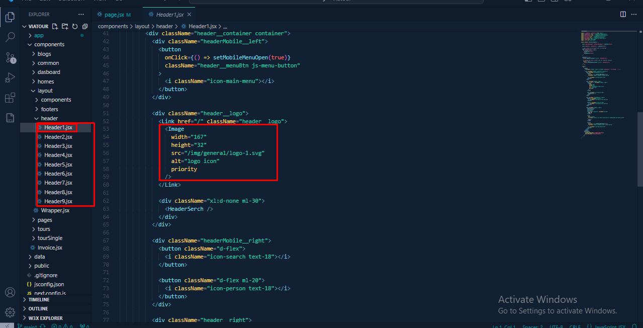Image resolution: width=643 pixels, height=328 pixels.
Task: Switch to the page.jsx tab
Action: pyautogui.click(x=114, y=15)
